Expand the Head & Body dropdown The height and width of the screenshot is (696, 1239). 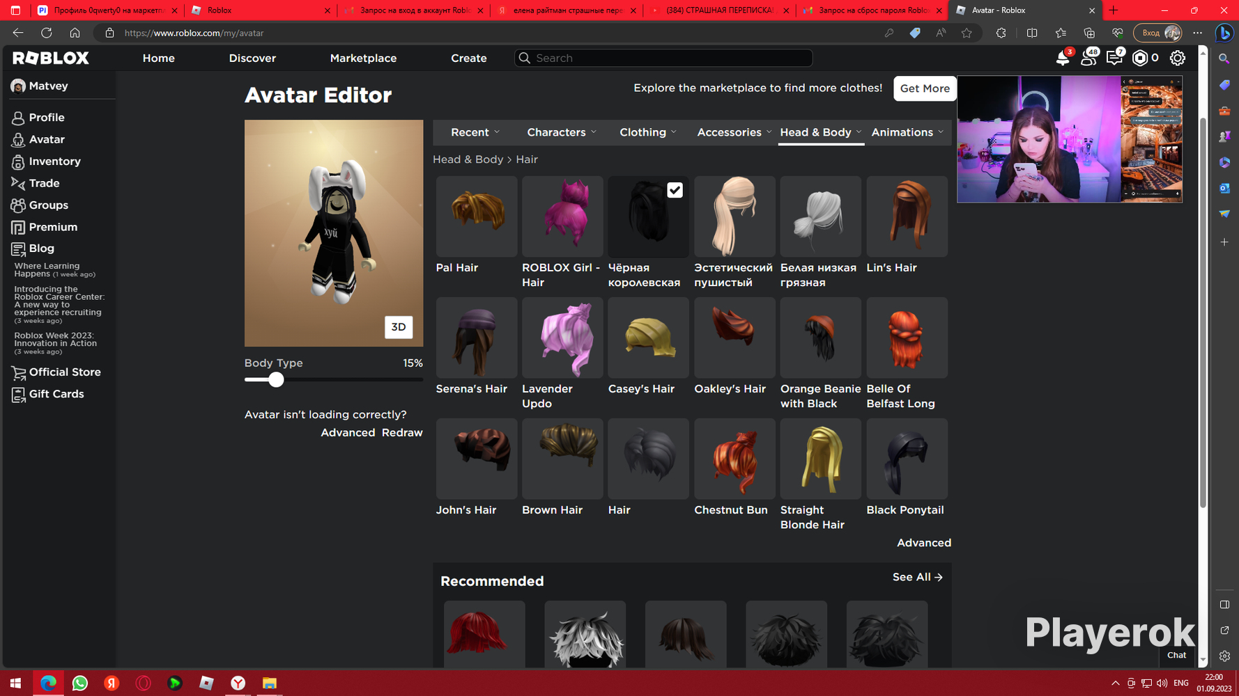tap(821, 132)
